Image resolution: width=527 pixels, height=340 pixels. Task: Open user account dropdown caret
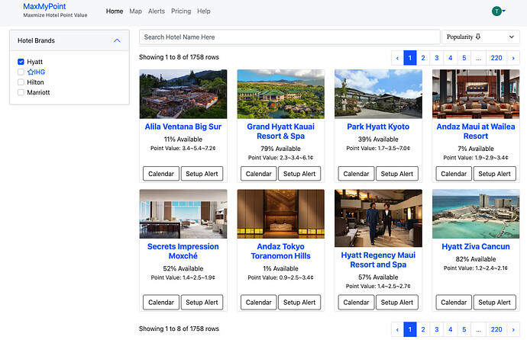point(504,11)
